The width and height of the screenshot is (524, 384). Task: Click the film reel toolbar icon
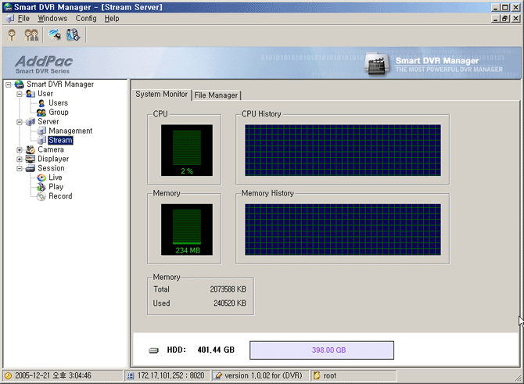click(x=74, y=34)
